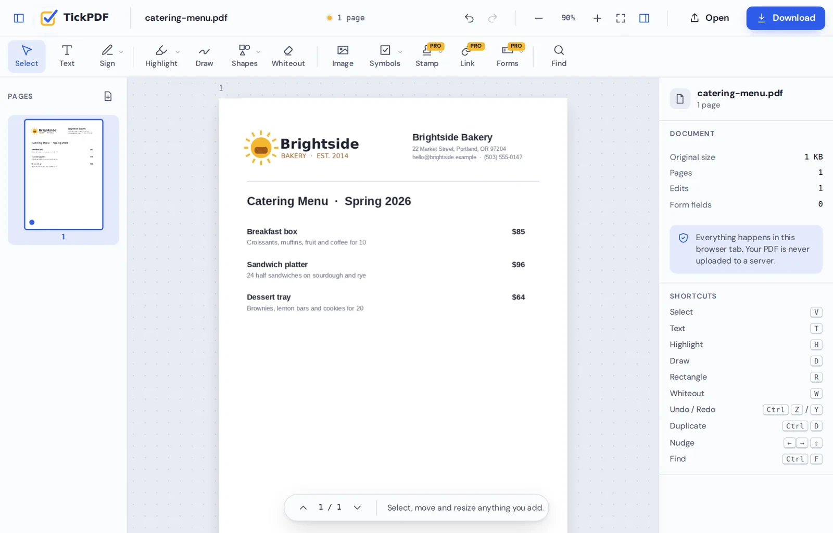Select the Select cursor tool
The width and height of the screenshot is (833, 533).
27,56
